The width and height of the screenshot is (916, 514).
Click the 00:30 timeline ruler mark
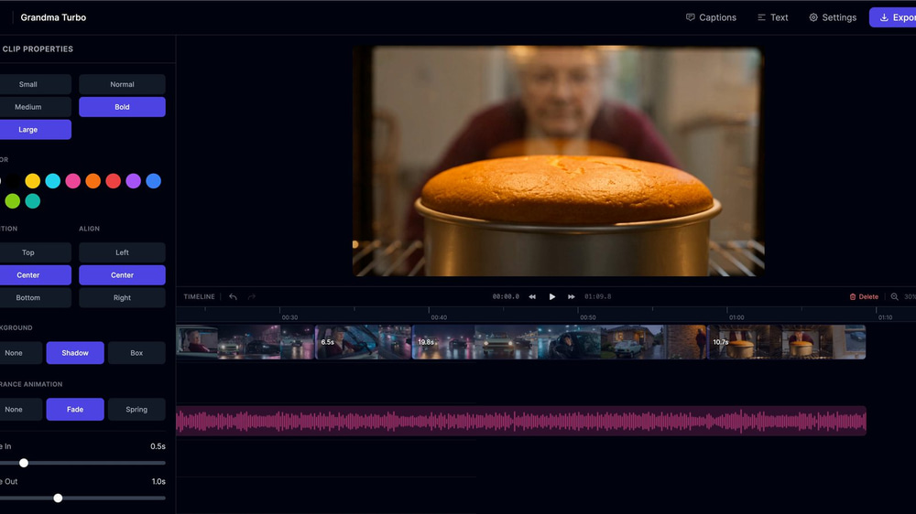(x=289, y=317)
